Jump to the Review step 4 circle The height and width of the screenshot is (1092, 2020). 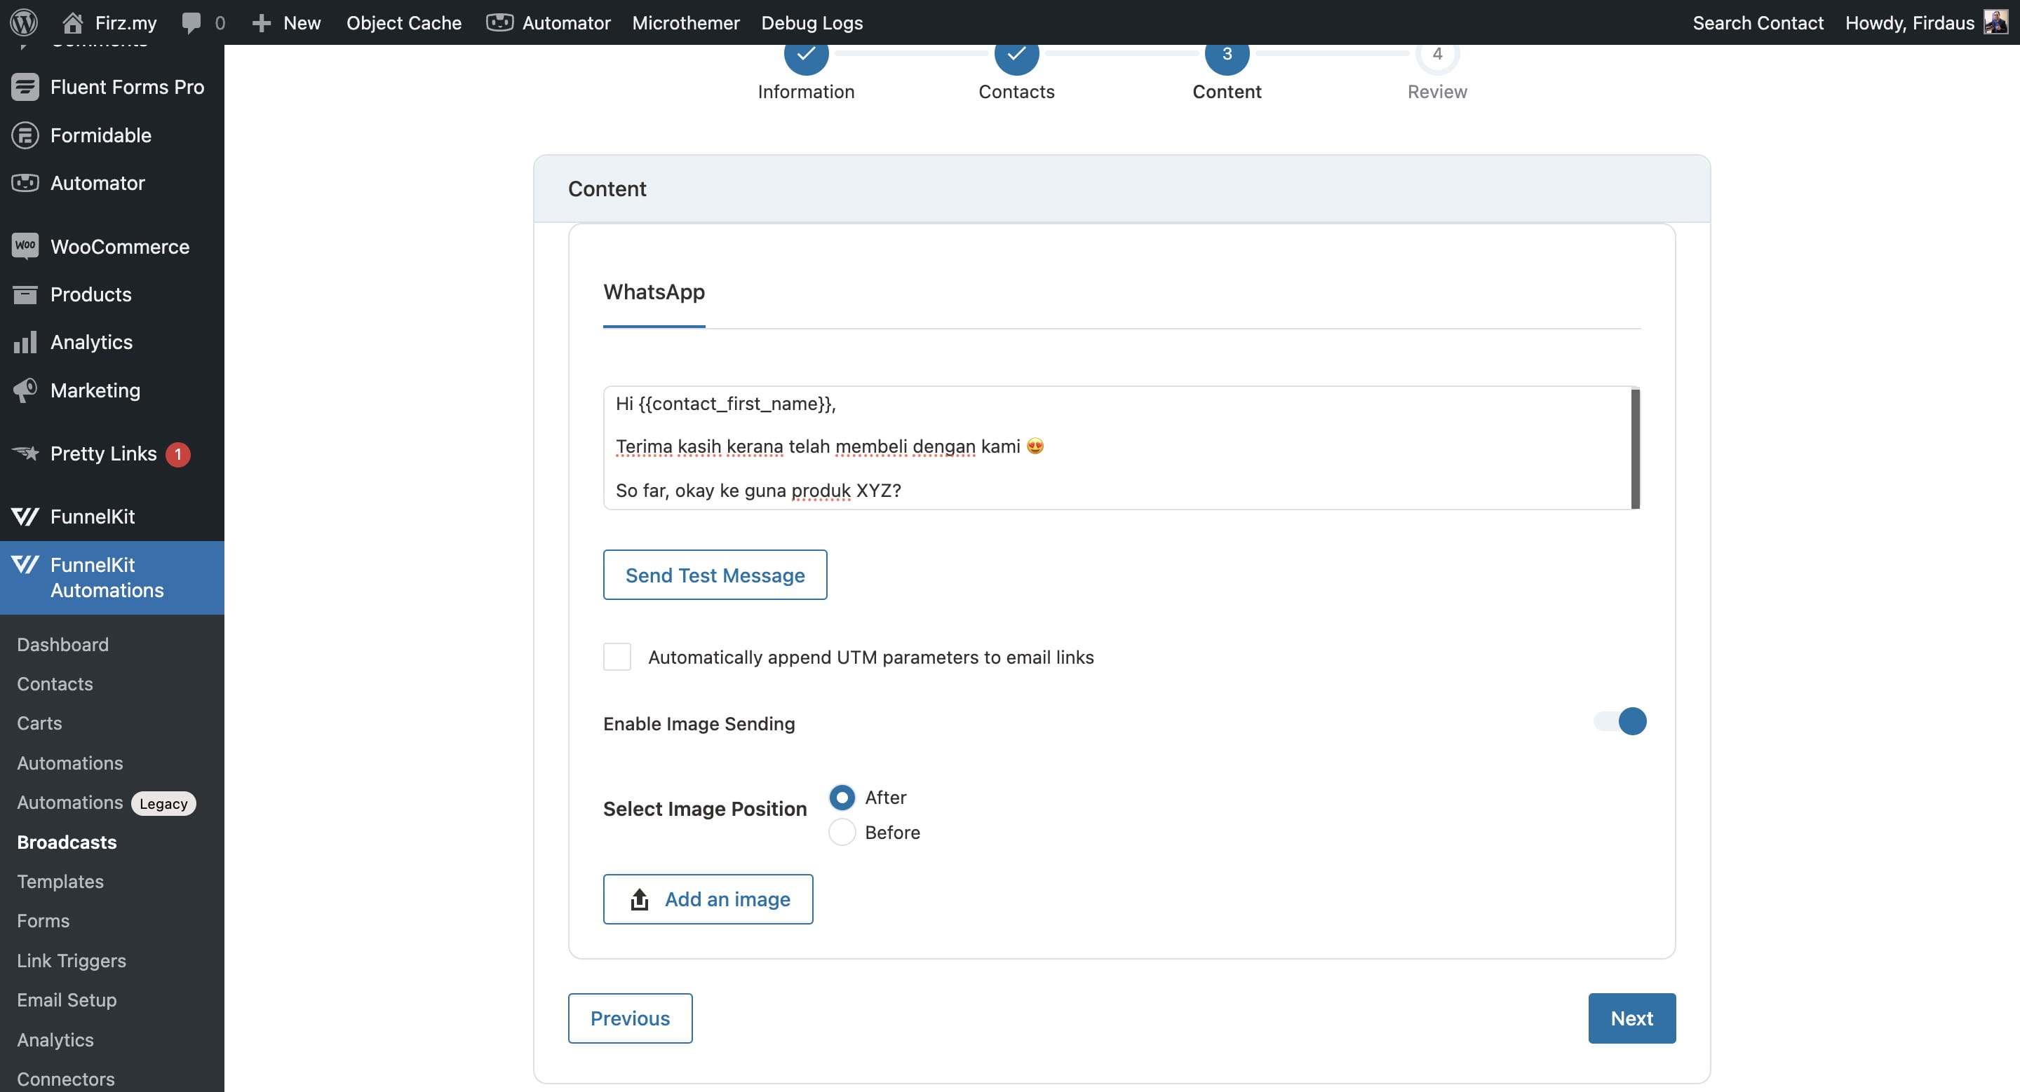[x=1437, y=53]
